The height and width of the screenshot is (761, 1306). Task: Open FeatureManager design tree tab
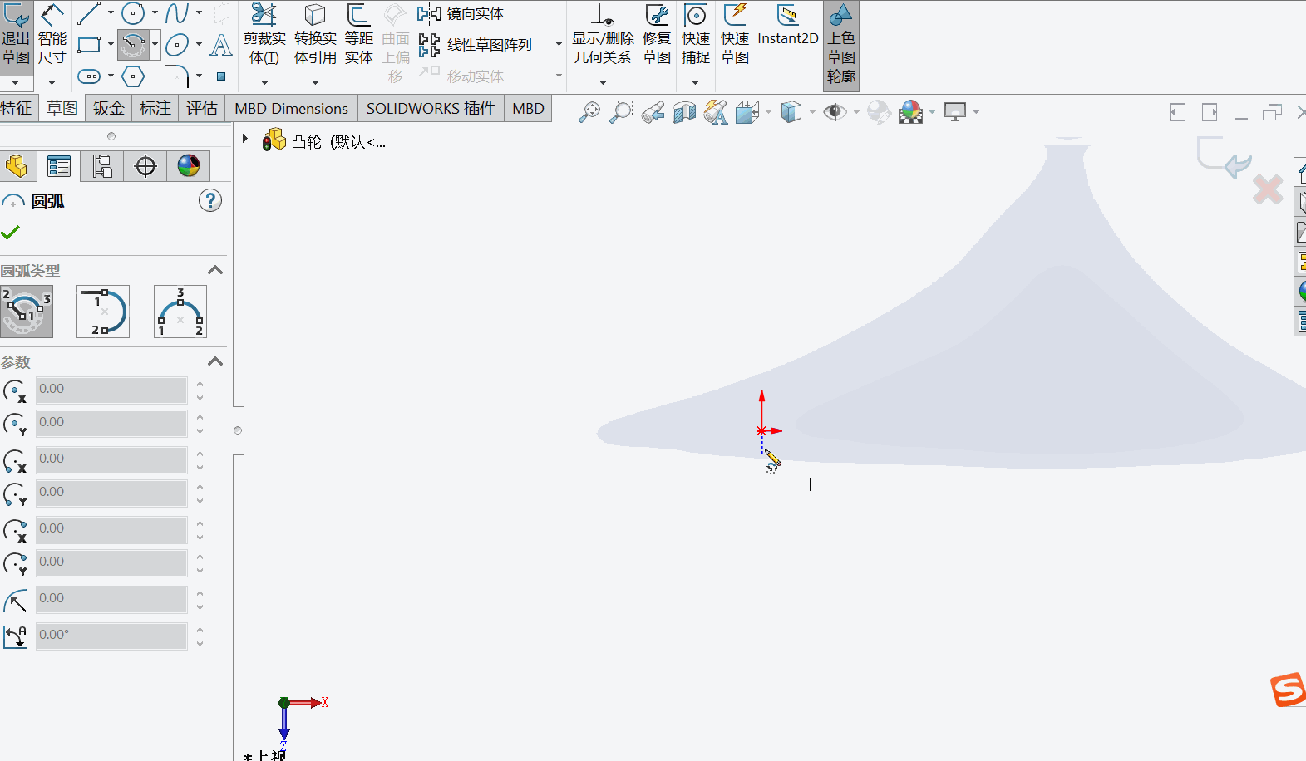coord(17,166)
